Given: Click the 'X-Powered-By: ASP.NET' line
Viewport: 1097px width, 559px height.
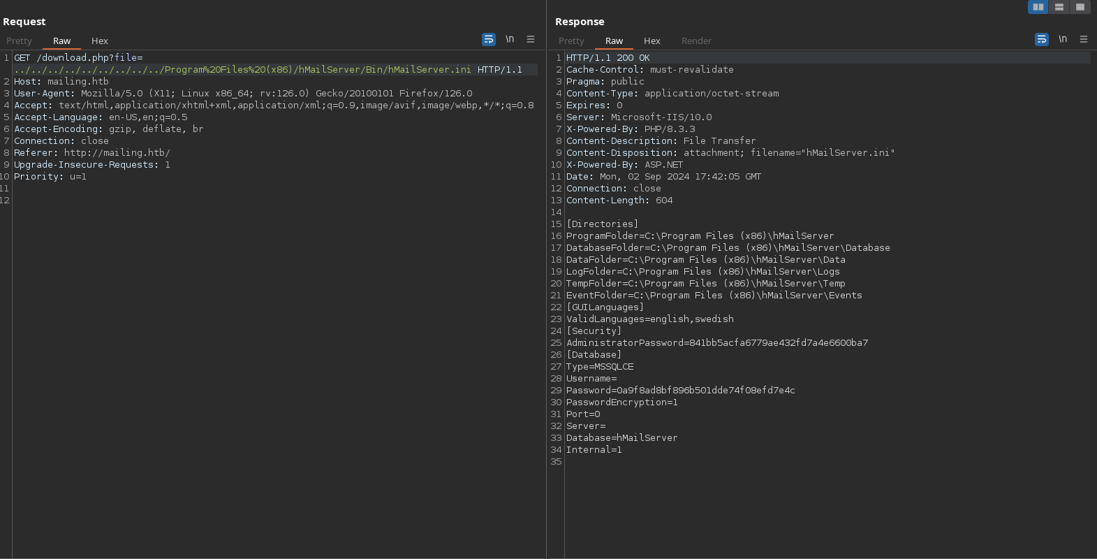Looking at the screenshot, I should click(625, 165).
